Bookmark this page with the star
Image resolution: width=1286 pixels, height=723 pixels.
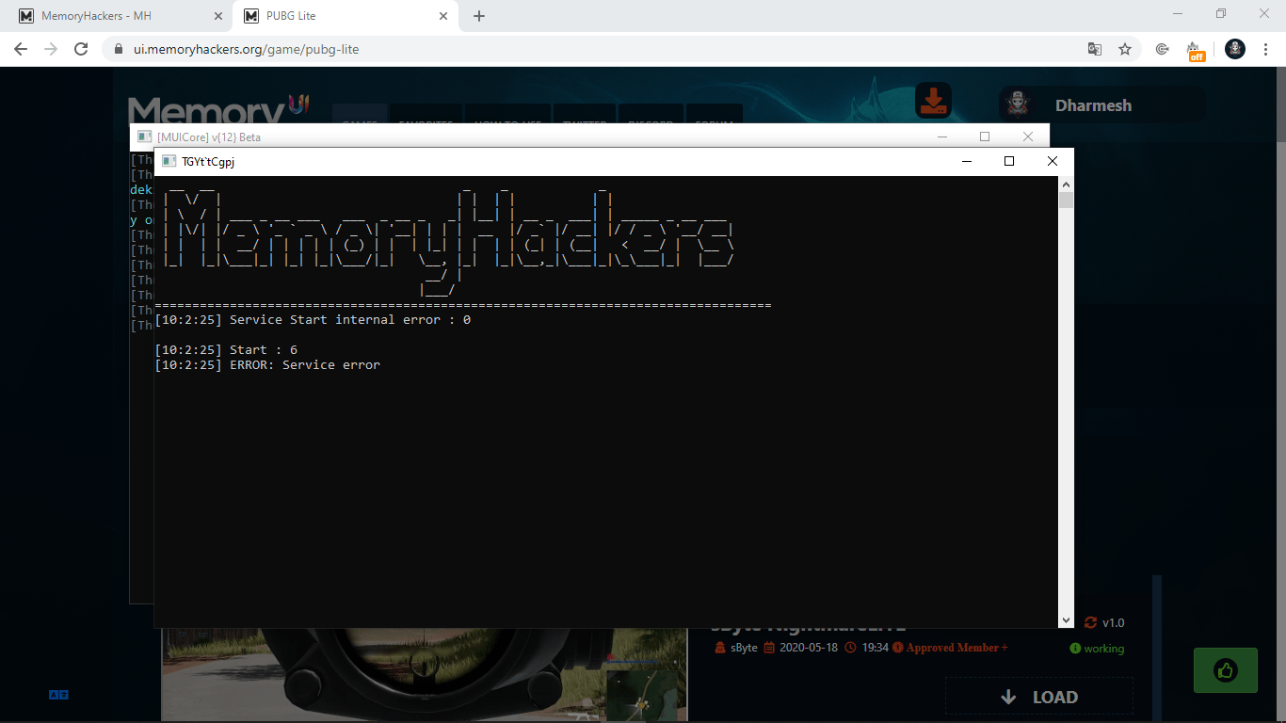point(1124,49)
